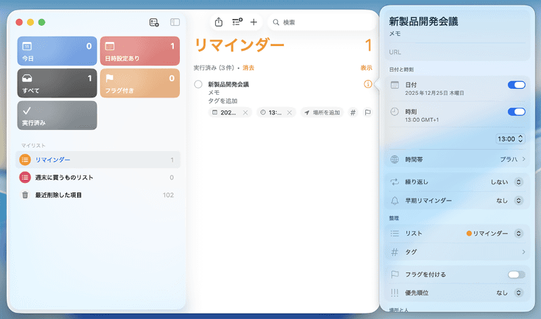Viewport: 541px width, 319px height.
Task: Open the 時間帯 time zone row プラハ
Action: [x=457, y=159]
